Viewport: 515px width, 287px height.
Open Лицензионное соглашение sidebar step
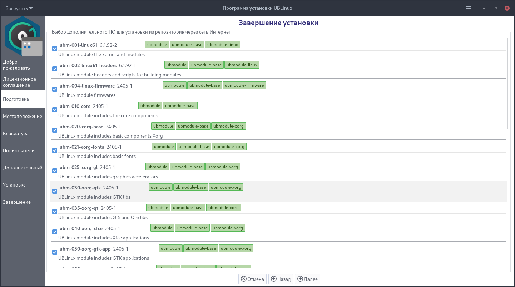tap(23, 82)
